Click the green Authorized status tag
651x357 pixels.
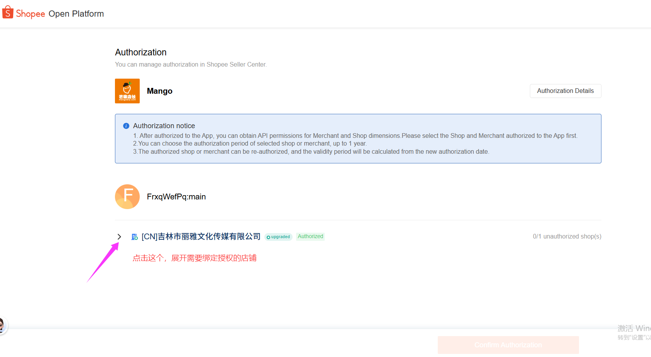[310, 237]
